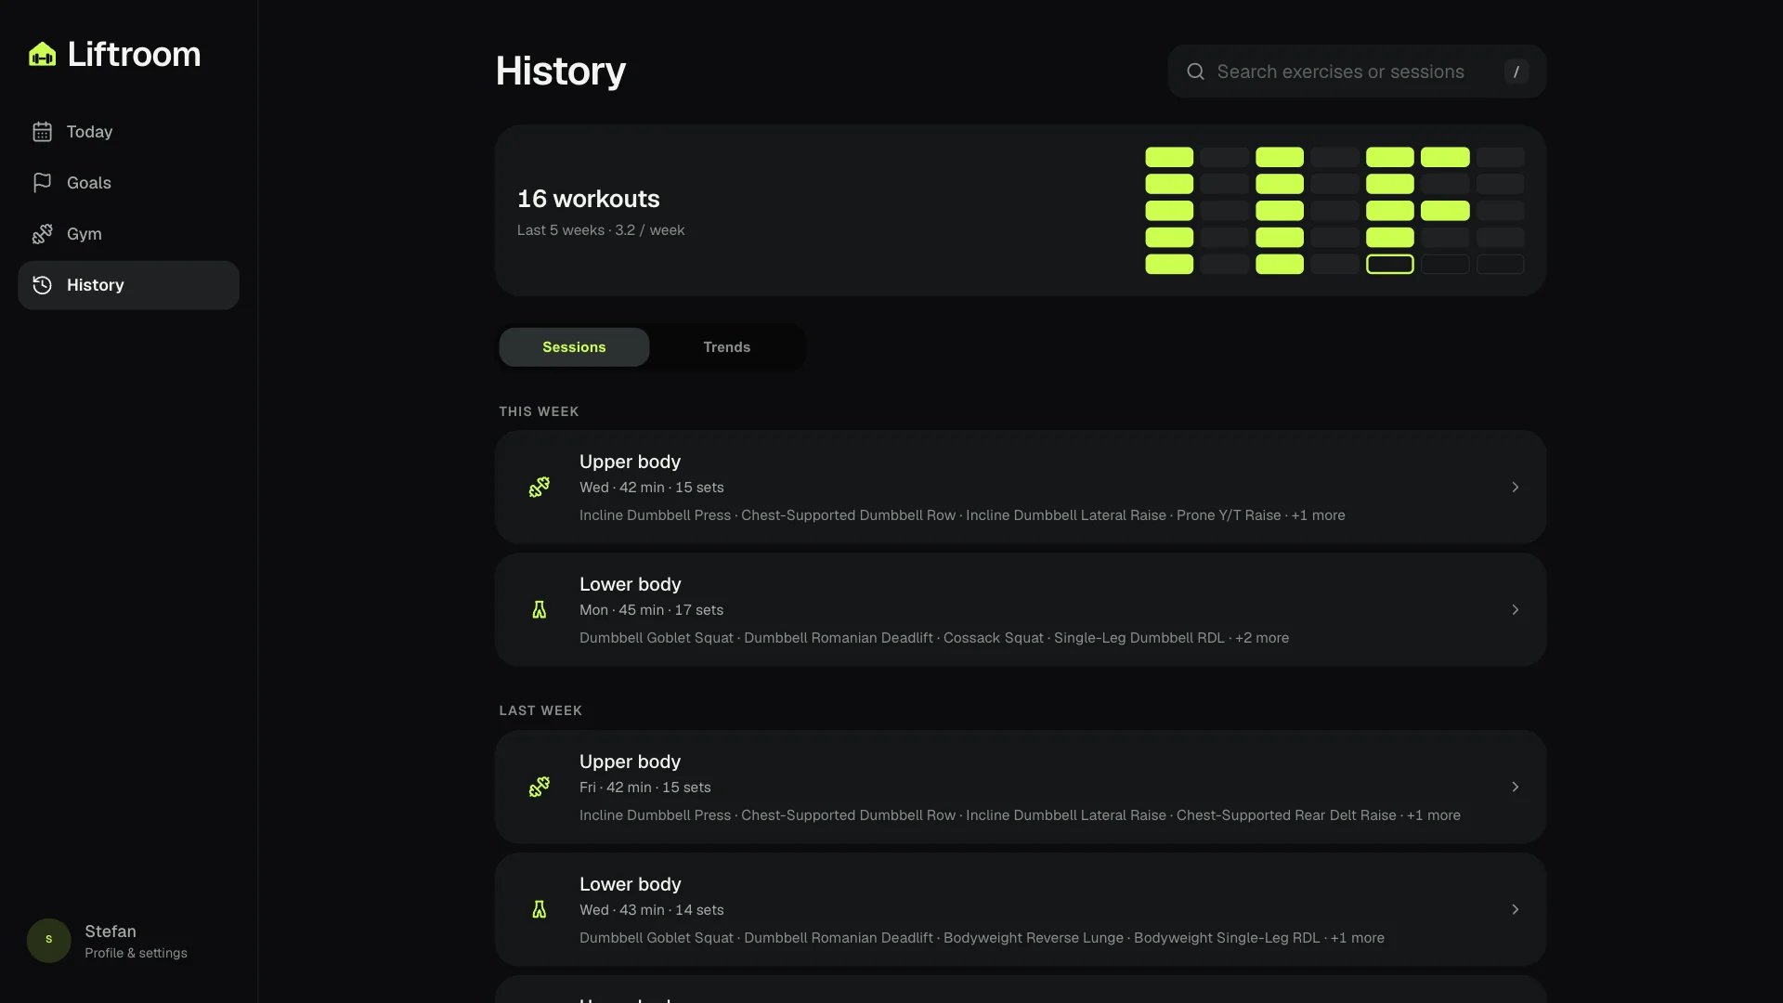Open Stefan's profile name
The height and width of the screenshot is (1003, 1783).
click(x=111, y=931)
